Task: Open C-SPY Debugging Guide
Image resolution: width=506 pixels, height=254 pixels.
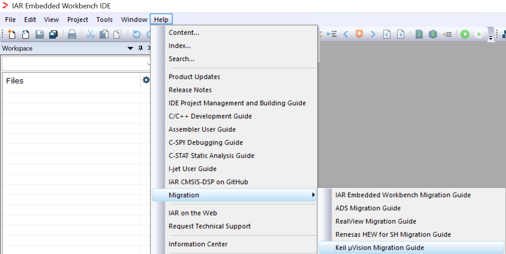Action: (x=206, y=143)
